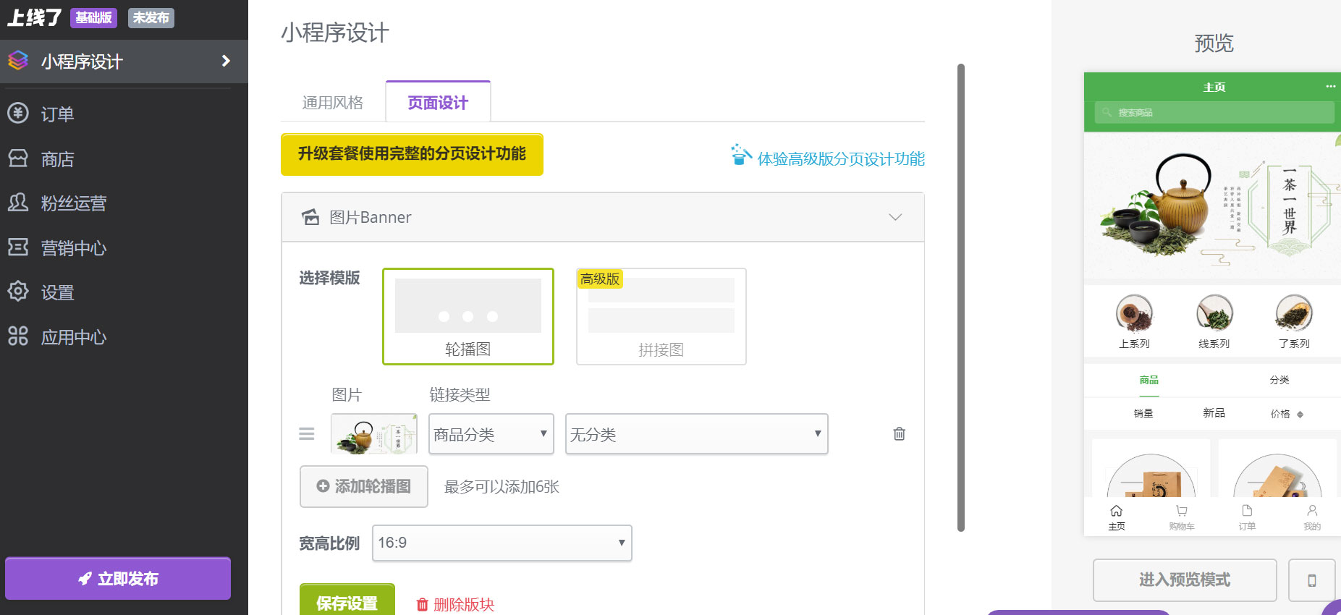
Task: Click 升级套餐使用完整的分页设计功能 button
Action: click(412, 154)
